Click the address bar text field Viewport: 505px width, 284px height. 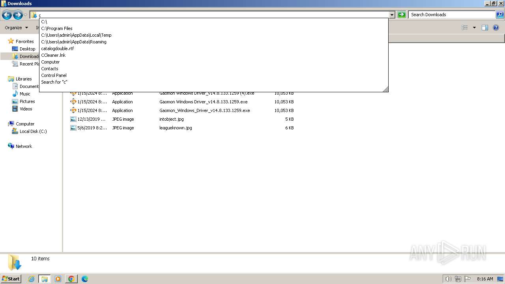[213, 15]
